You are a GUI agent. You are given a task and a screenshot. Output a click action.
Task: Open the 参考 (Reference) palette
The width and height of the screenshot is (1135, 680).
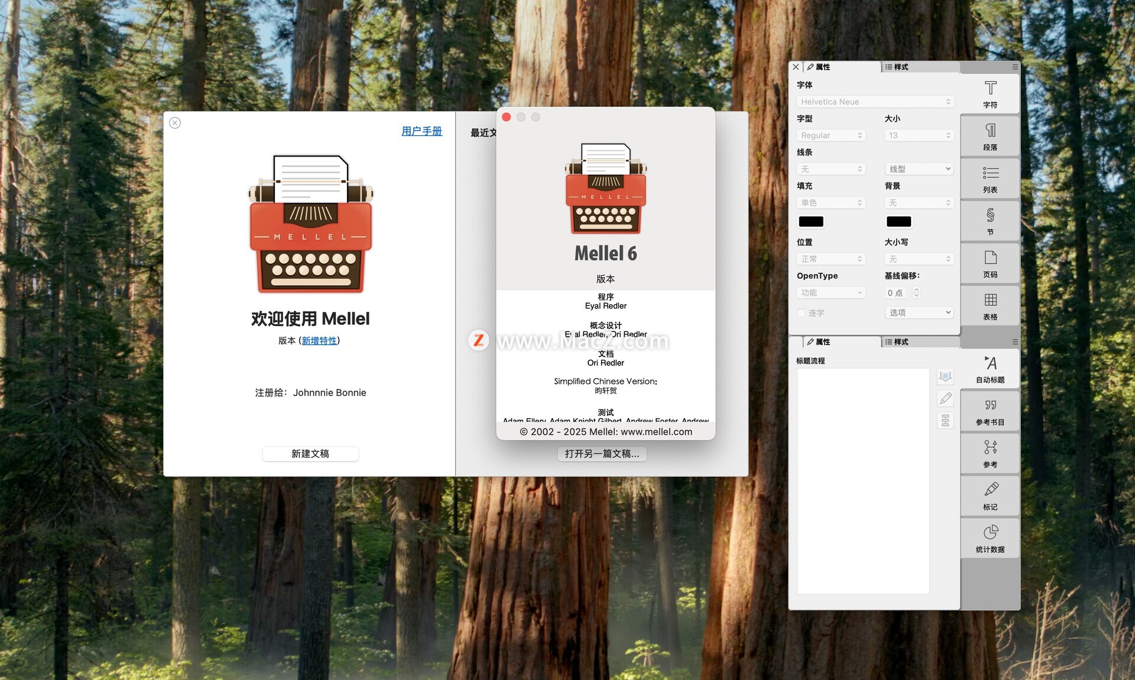tap(990, 454)
